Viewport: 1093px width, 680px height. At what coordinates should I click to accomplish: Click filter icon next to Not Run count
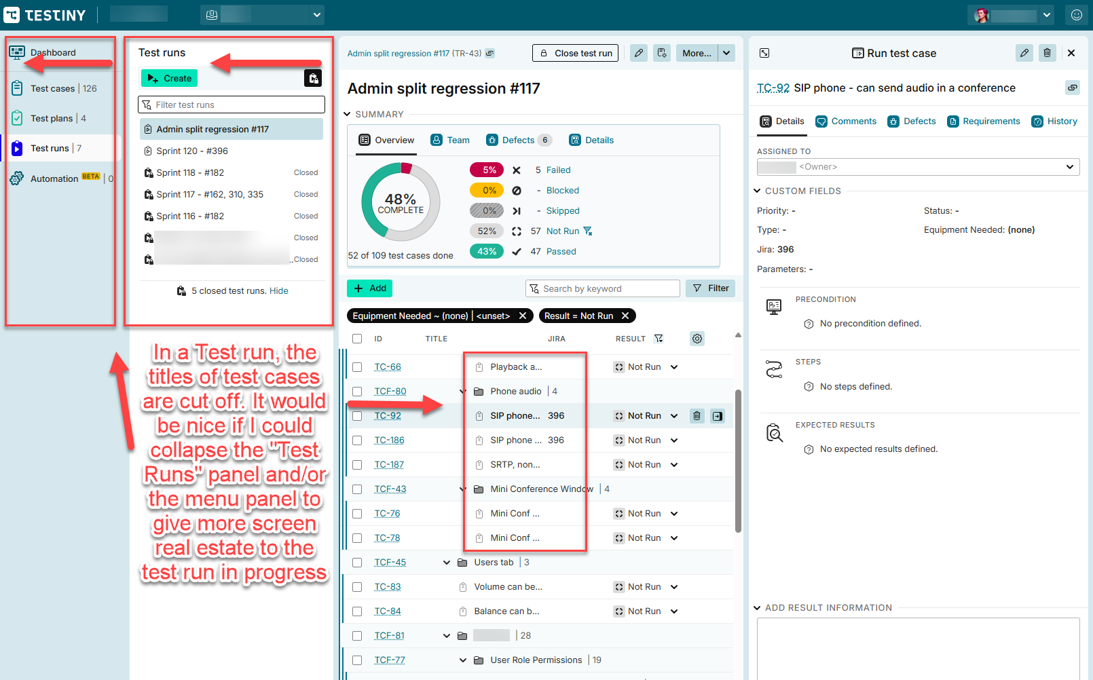tap(588, 231)
